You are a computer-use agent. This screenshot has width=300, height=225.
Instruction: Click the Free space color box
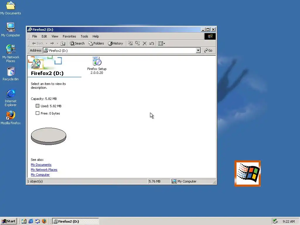[37, 113]
